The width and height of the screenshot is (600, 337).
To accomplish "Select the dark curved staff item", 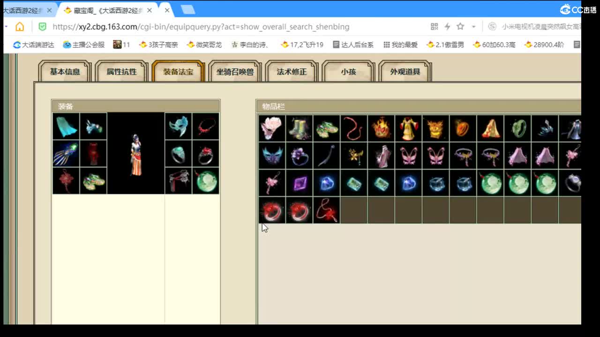I will (326, 155).
